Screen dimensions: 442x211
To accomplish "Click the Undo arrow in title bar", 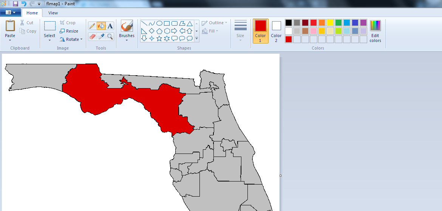I will click(x=24, y=4).
